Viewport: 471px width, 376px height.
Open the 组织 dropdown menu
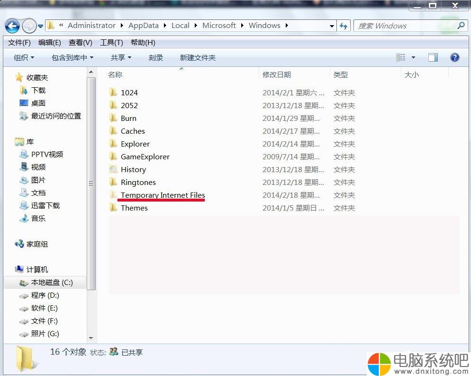pyautogui.click(x=24, y=57)
